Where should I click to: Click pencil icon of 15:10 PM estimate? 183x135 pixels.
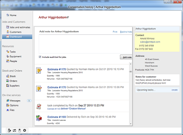tap(39, 71)
